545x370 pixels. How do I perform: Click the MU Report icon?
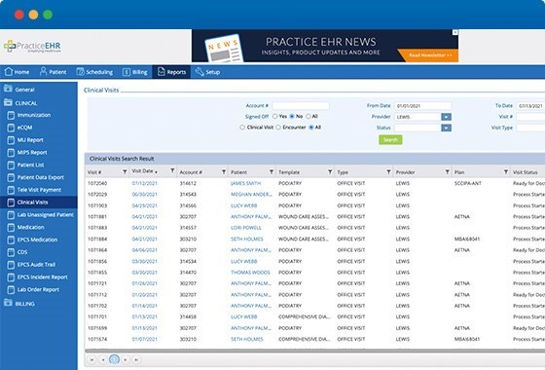point(11,140)
